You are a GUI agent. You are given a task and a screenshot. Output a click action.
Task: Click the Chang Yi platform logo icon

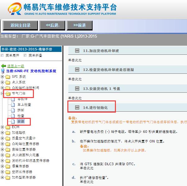(x=15, y=9)
